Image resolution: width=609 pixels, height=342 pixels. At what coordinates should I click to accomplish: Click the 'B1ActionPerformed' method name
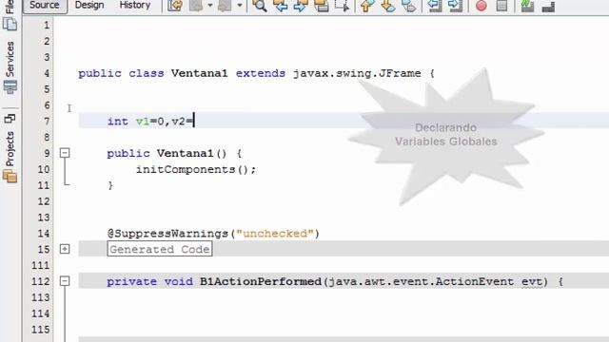pyautogui.click(x=261, y=281)
